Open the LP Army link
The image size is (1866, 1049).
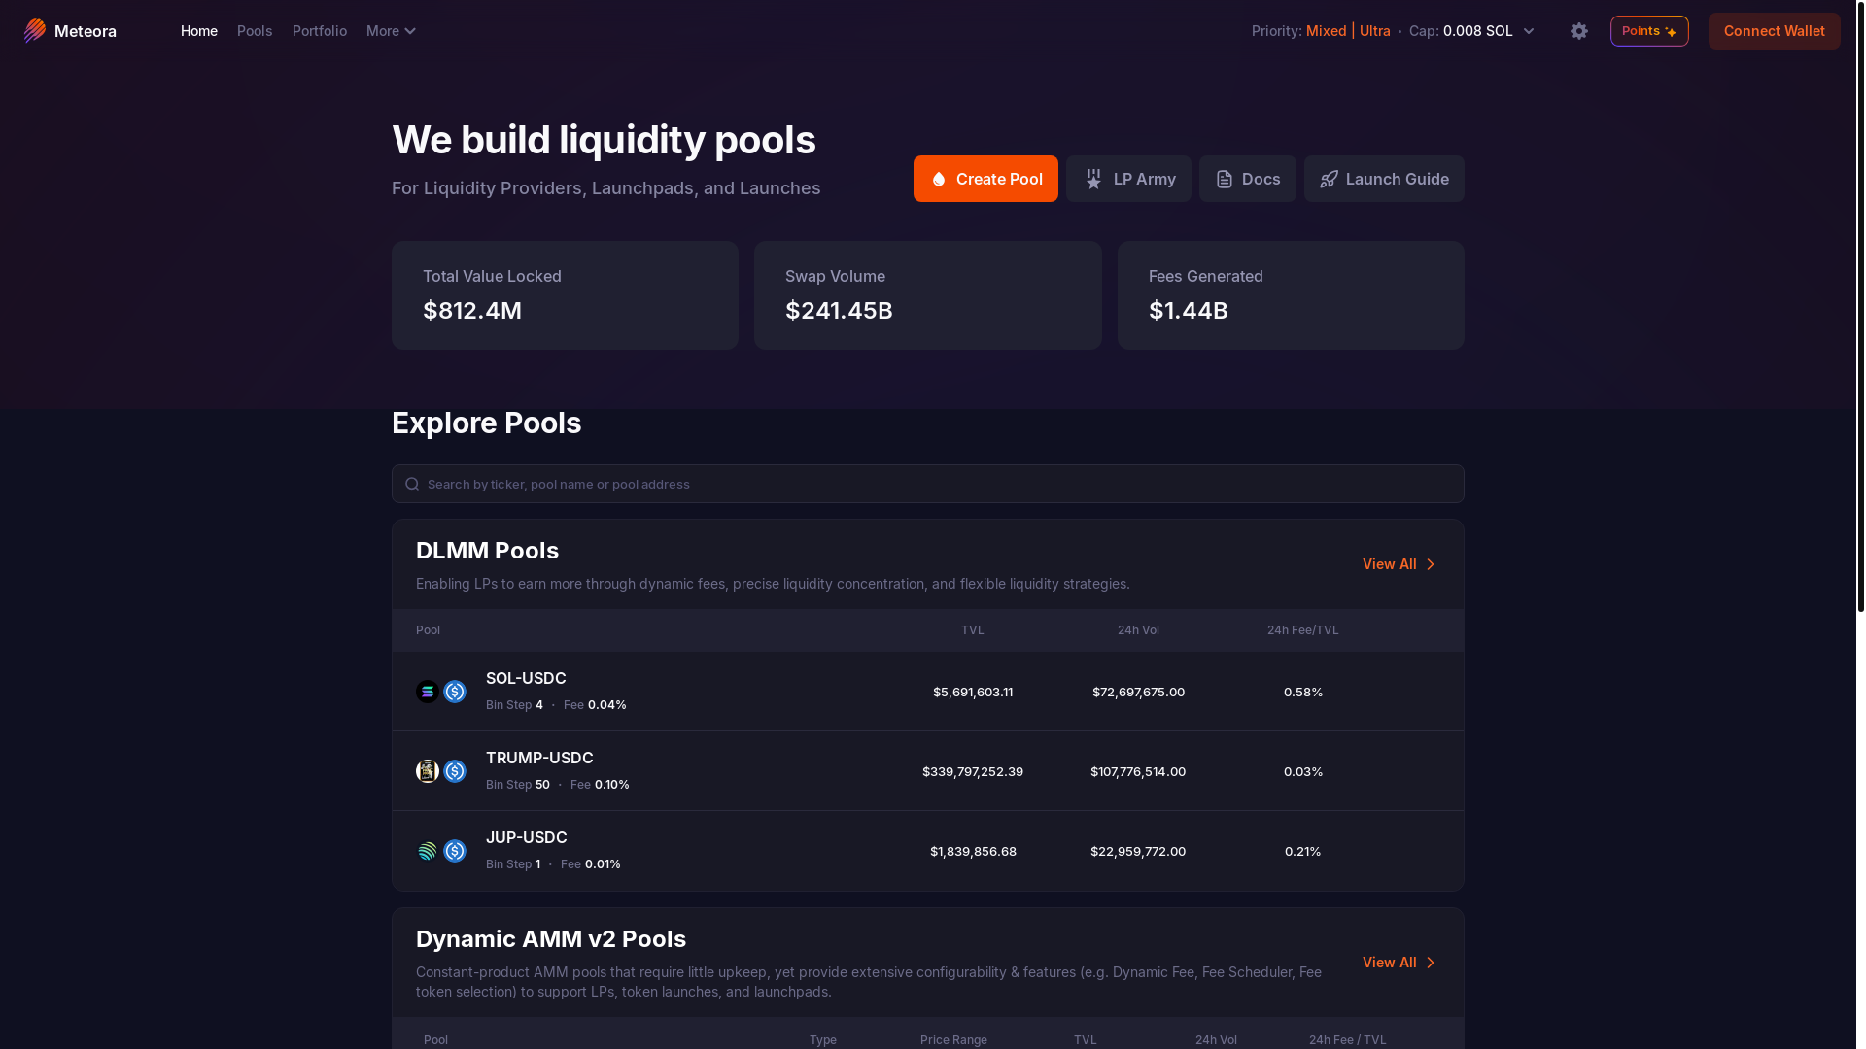pos(1128,179)
